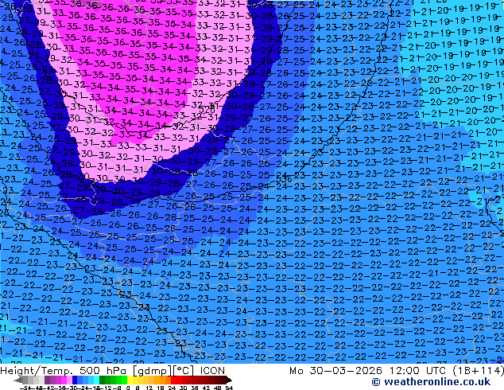Click the "(18+114)" forecast run label
Viewport: 504px width, 390px height.
478,371
